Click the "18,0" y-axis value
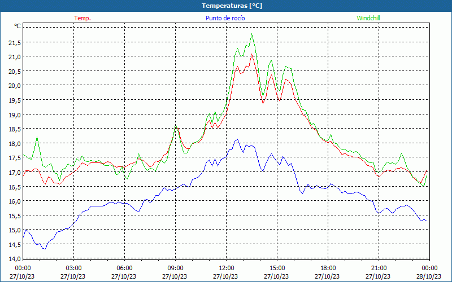Image resolution: width=452 pixels, height=282 pixels. tap(15, 144)
